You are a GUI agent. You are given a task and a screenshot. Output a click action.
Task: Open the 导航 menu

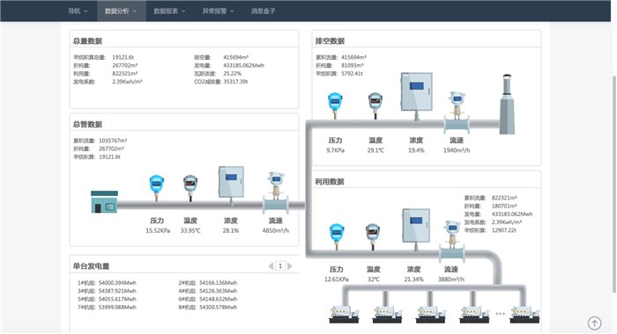[78, 11]
